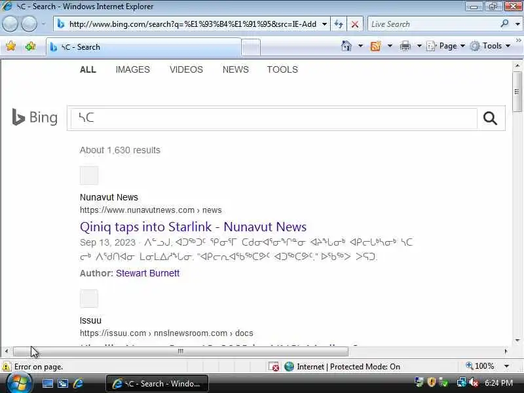Viewport: 524px width, 393px height.
Task: Open the Windows Start orb
Action: click(x=20, y=383)
